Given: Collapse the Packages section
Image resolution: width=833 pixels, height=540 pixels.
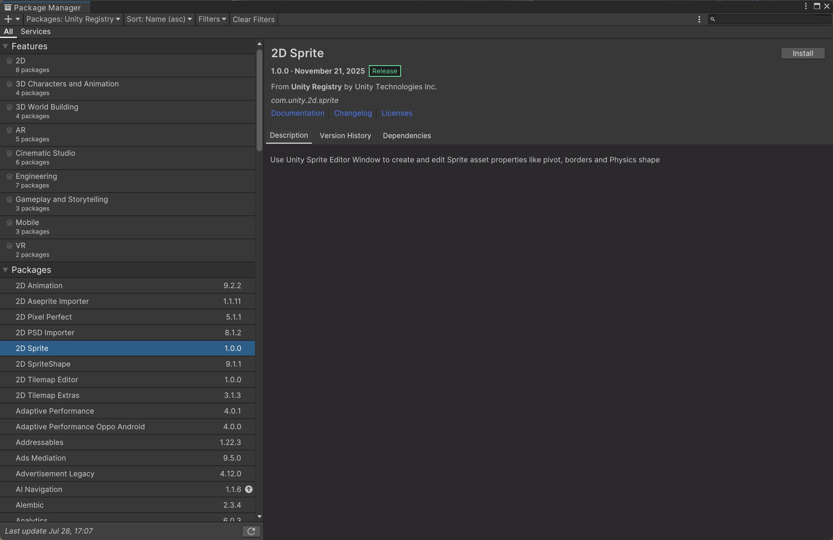Looking at the screenshot, I should (x=5, y=270).
